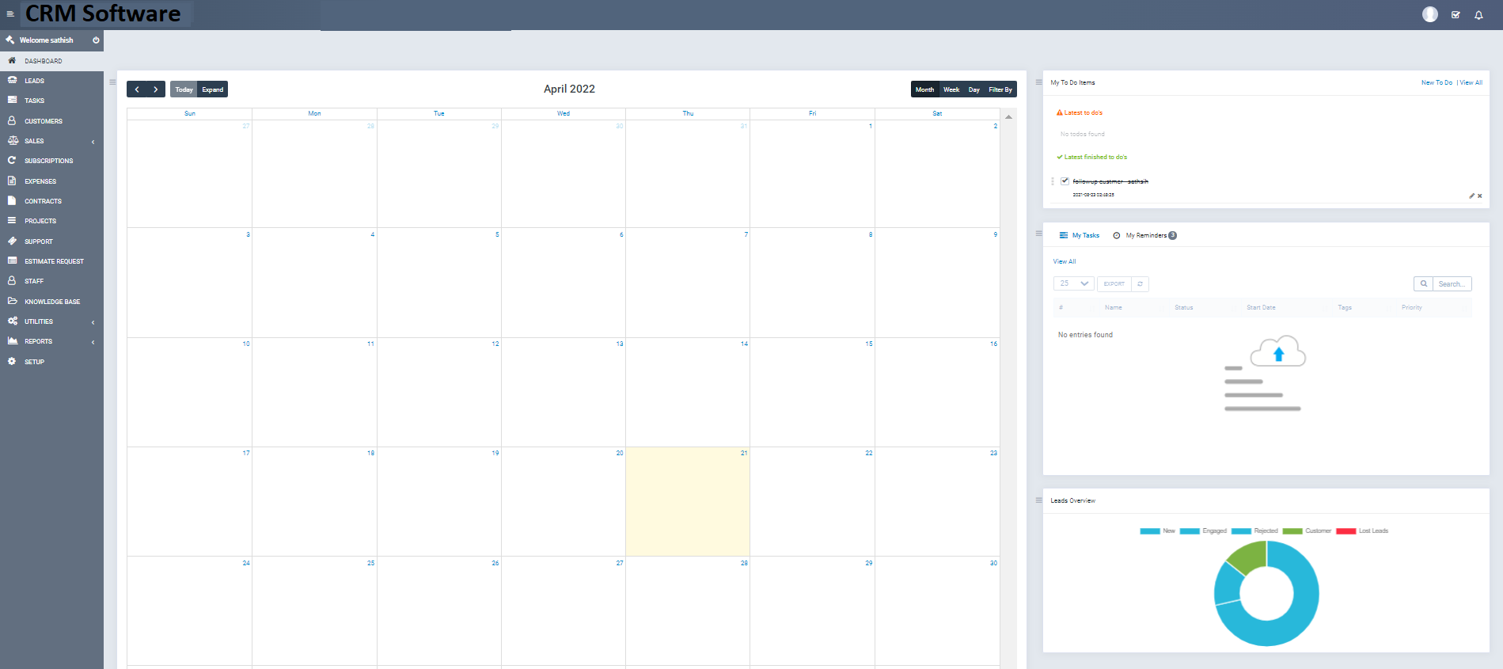Reload the tasks table with refresh icon
The height and width of the screenshot is (669, 1503).
click(x=1140, y=283)
